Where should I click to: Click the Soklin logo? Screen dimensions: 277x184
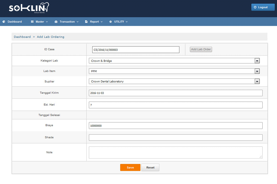(29, 8)
